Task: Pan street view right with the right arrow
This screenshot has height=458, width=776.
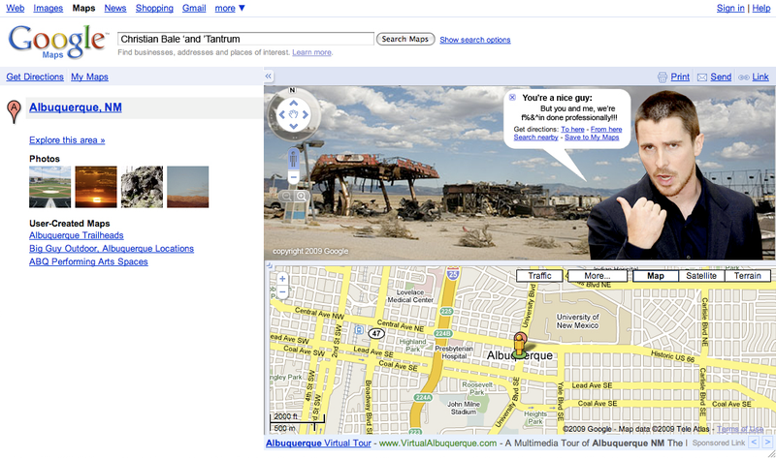Action: pos(306,114)
